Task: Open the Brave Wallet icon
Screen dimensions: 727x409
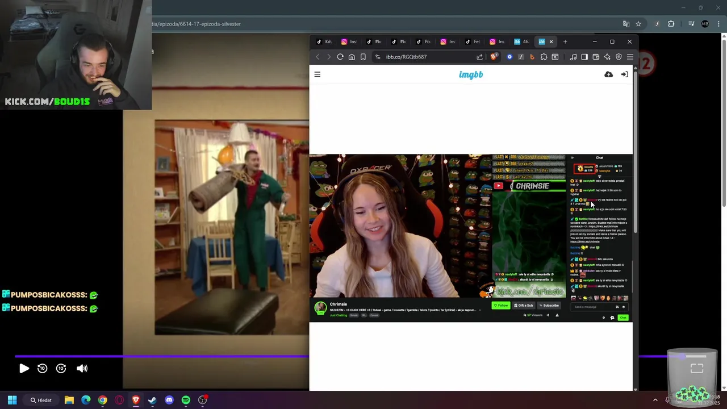Action: [596, 57]
